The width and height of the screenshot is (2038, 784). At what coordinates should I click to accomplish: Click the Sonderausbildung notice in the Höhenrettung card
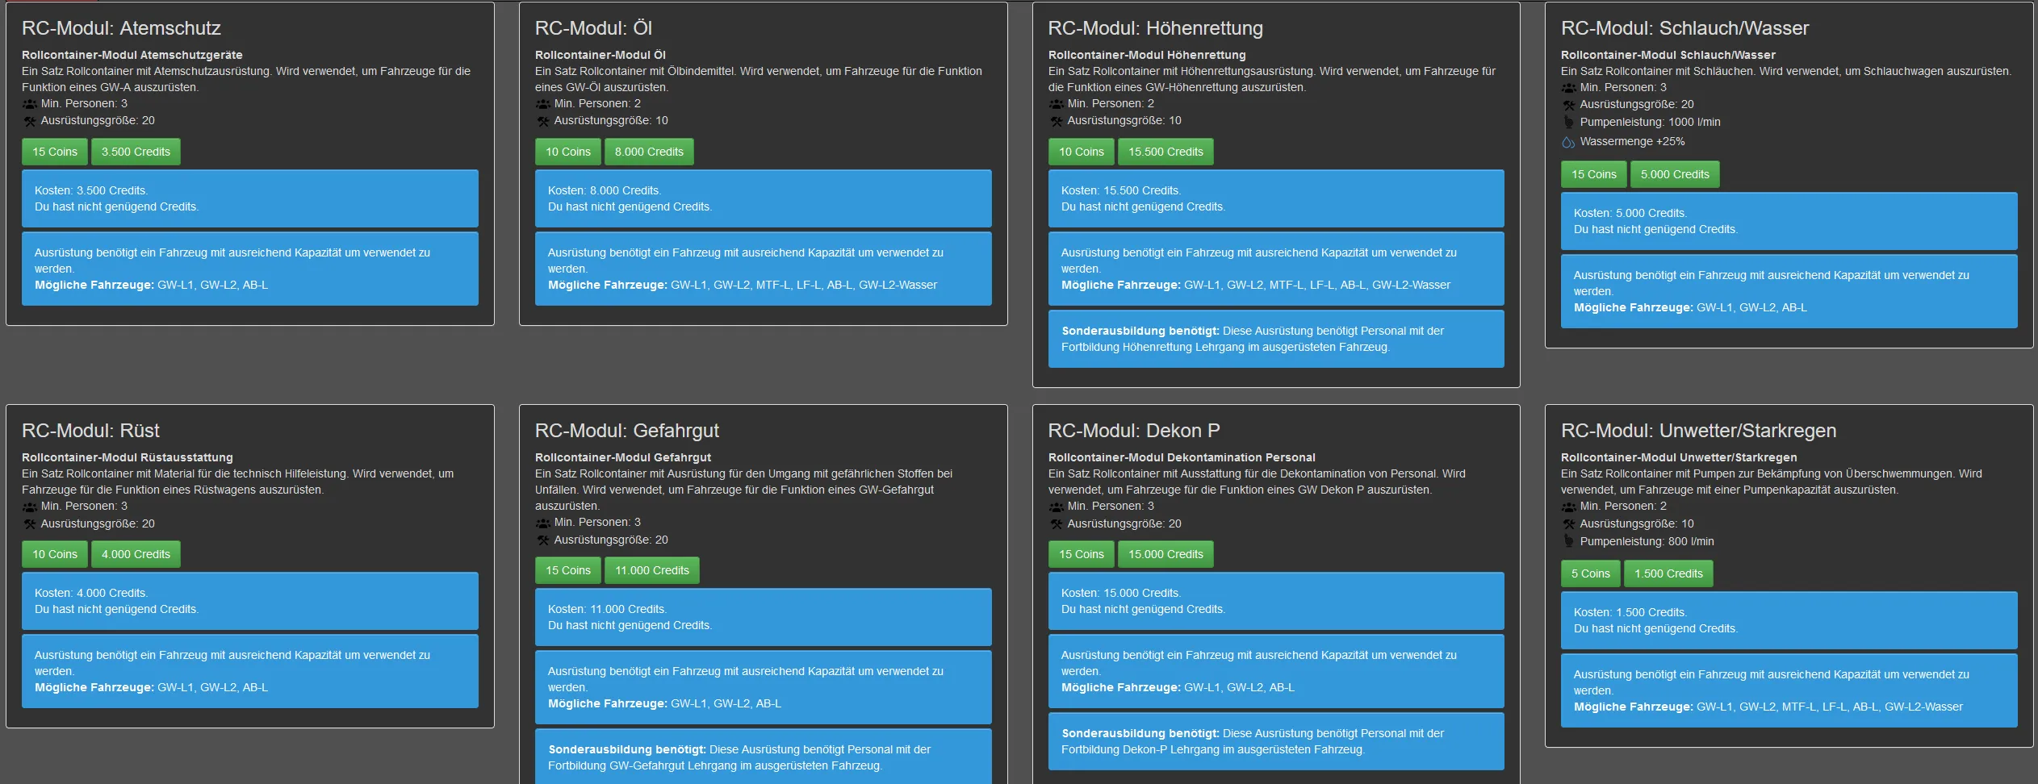tap(1275, 339)
